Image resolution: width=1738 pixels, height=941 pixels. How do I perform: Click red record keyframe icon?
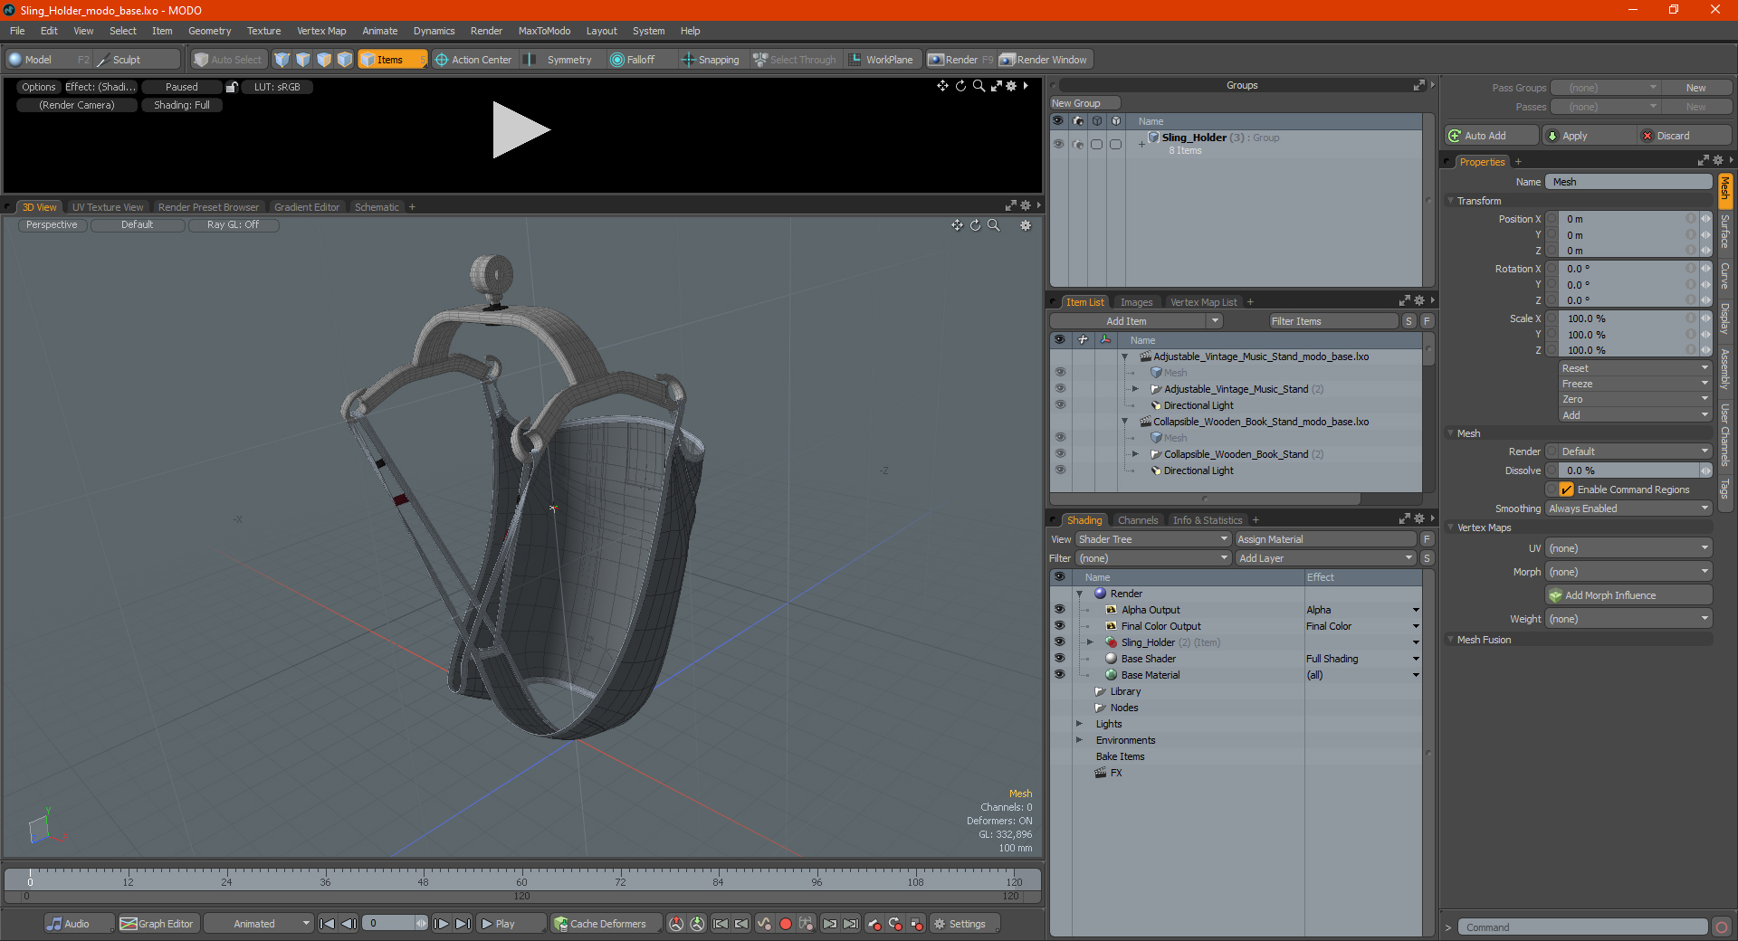point(786,924)
